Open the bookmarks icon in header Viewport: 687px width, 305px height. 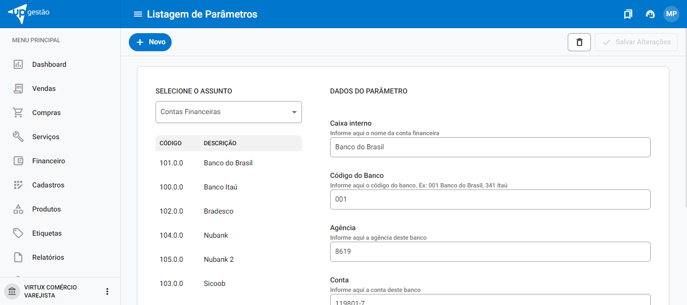point(628,14)
